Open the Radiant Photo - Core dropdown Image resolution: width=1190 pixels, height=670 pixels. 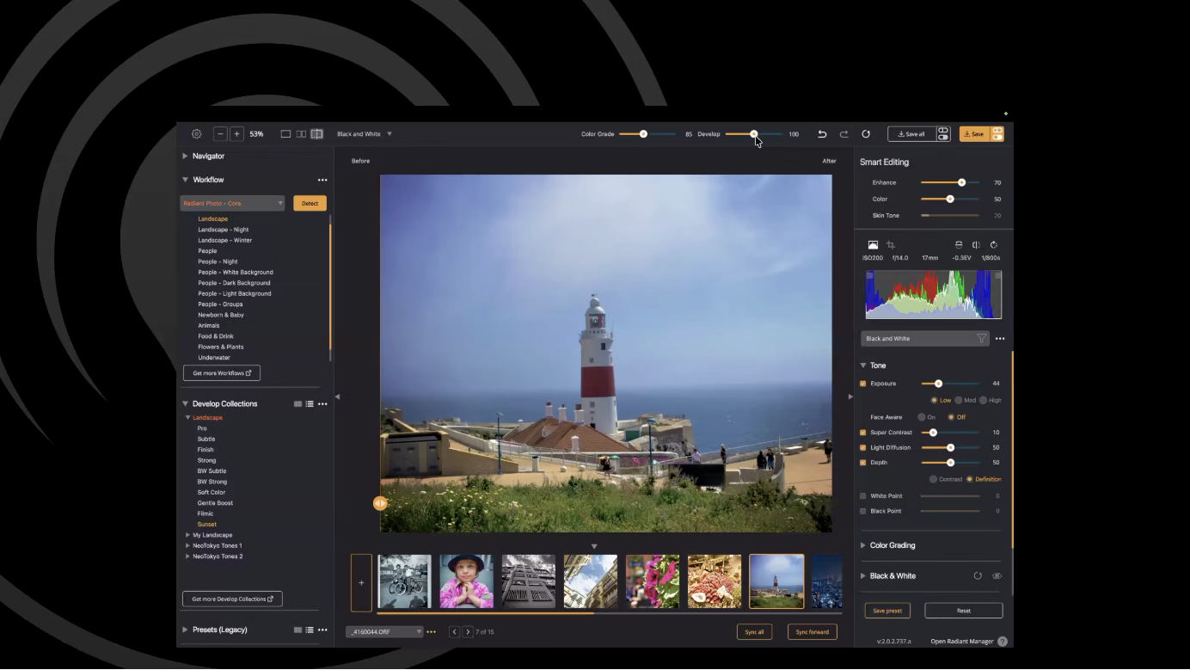(x=232, y=204)
